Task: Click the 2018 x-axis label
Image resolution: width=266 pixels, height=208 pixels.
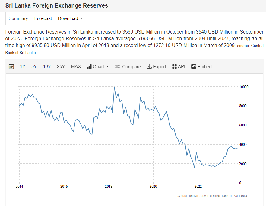Action: coord(109,187)
